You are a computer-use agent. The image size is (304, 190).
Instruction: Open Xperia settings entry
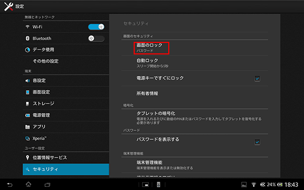pyautogui.click(x=66, y=139)
